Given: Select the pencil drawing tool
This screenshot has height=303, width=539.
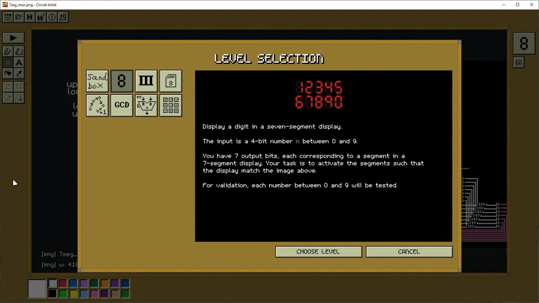Looking at the screenshot, I should tap(8, 51).
